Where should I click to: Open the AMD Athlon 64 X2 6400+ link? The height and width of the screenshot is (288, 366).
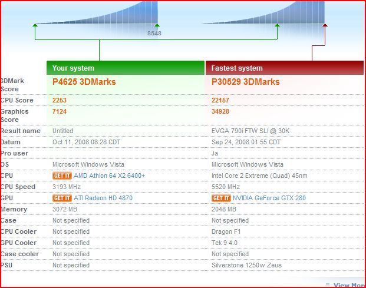(x=109, y=176)
